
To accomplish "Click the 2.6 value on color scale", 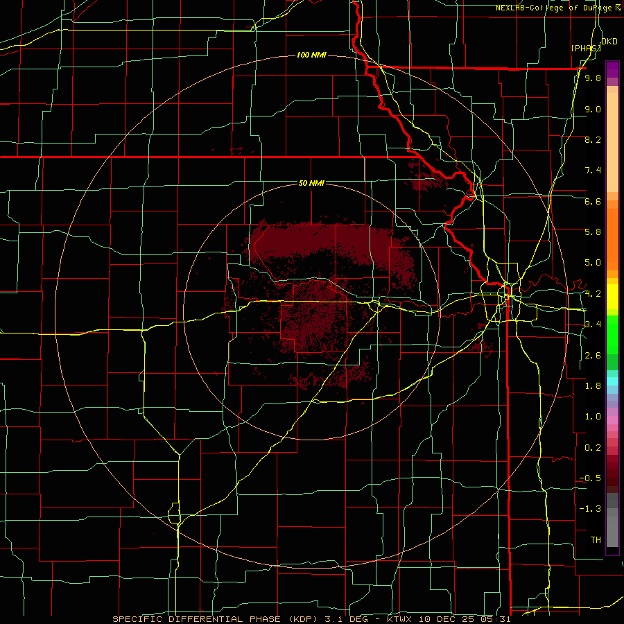I will [593, 356].
